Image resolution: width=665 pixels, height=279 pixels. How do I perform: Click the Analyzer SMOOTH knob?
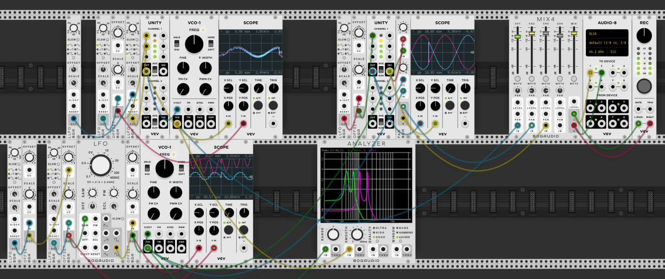point(357,234)
